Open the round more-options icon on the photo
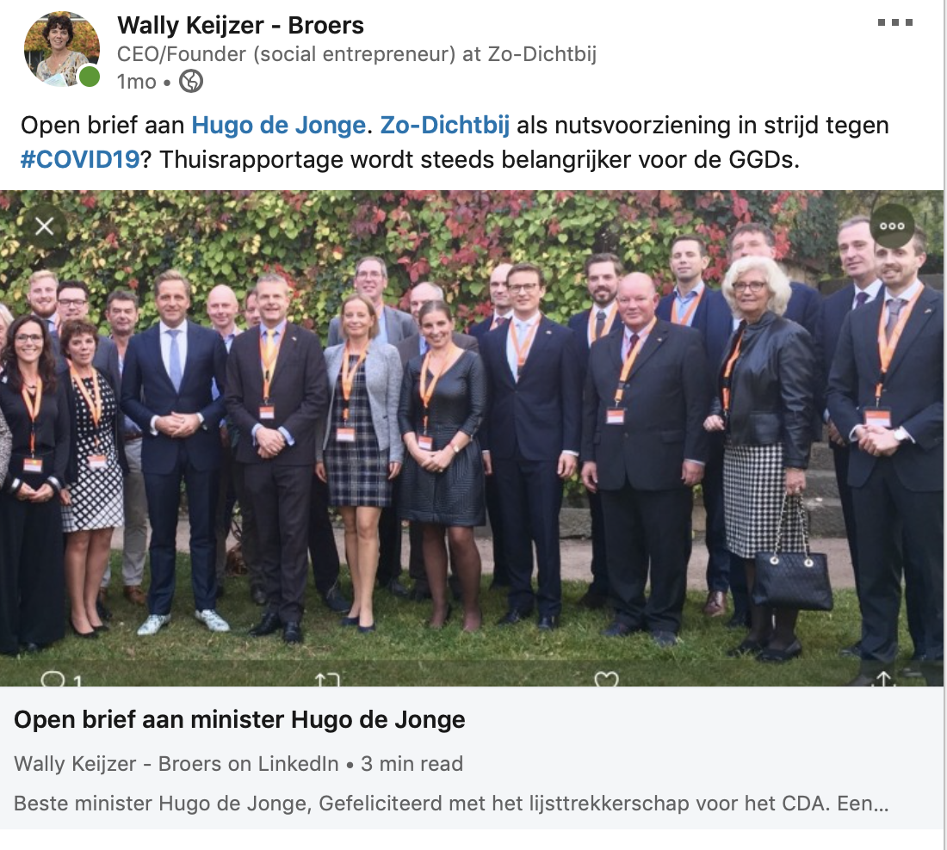The width and height of the screenshot is (947, 850). tap(892, 226)
